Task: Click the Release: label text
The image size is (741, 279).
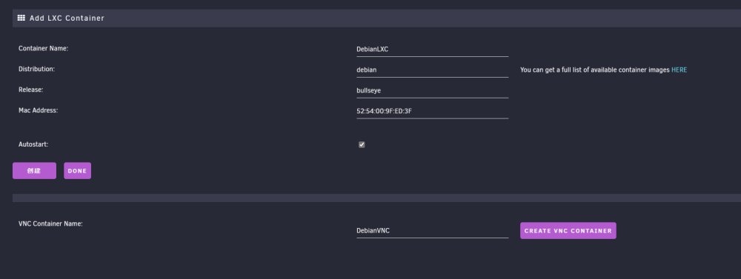Action: 30,90
